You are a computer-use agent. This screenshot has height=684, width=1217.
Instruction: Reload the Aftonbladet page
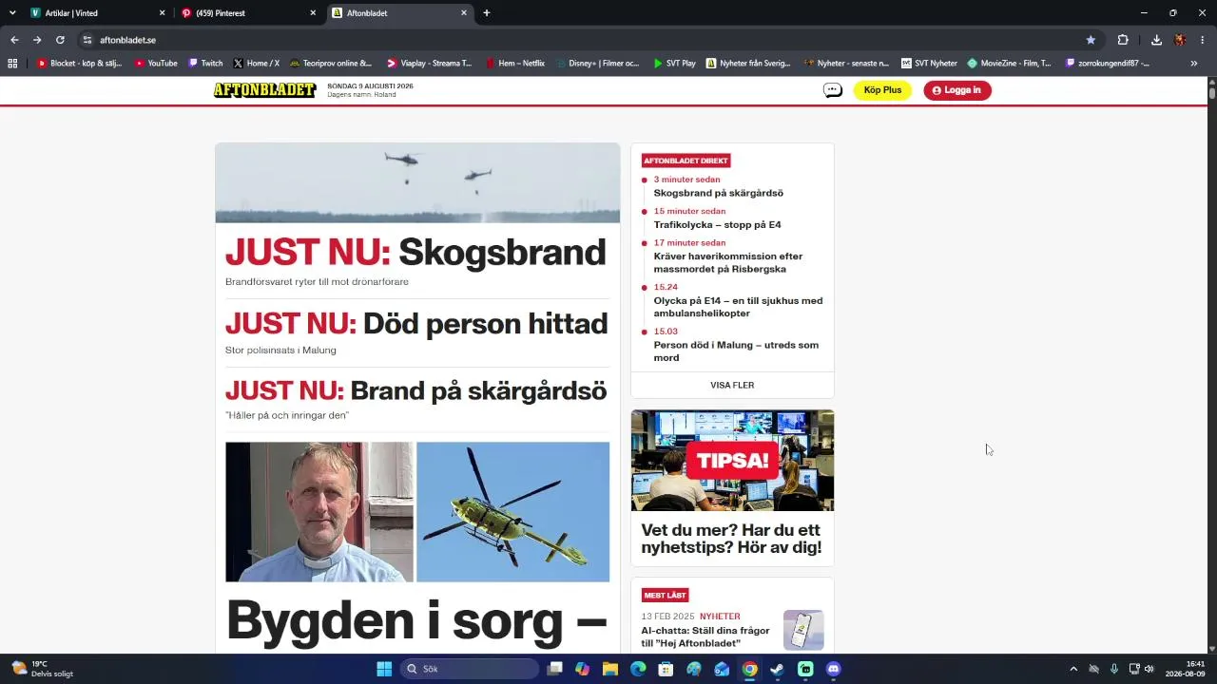[x=60, y=40]
